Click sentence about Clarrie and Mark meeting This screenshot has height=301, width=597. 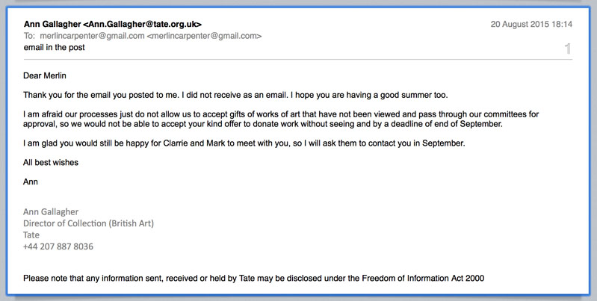pos(244,143)
